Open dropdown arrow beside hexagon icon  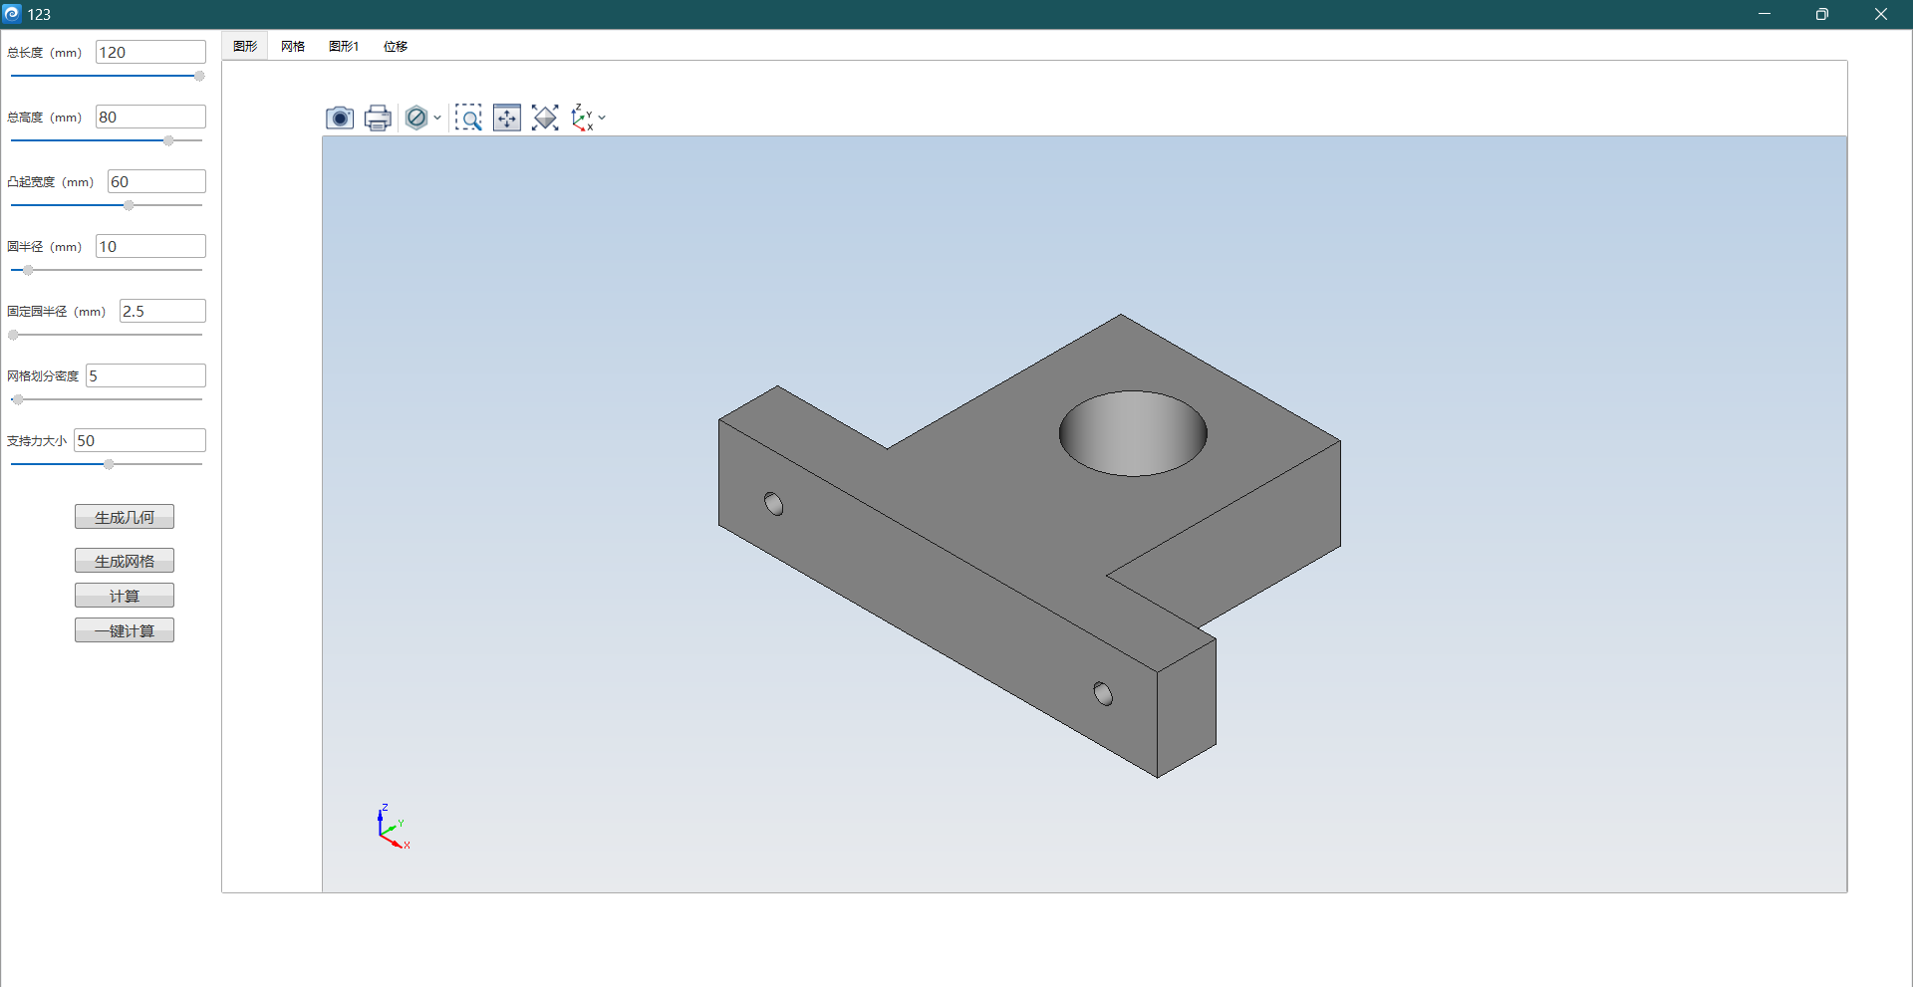coord(437,119)
